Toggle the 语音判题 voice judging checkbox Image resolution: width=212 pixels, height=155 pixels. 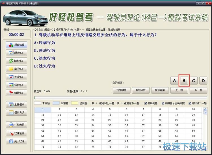146,103
